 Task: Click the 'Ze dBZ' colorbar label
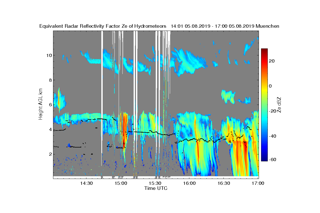click(279, 105)
